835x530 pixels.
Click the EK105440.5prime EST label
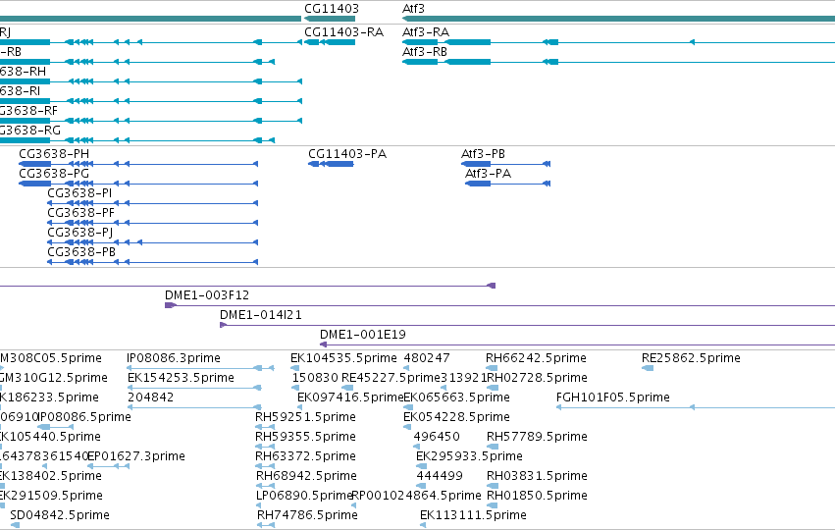tap(50, 437)
